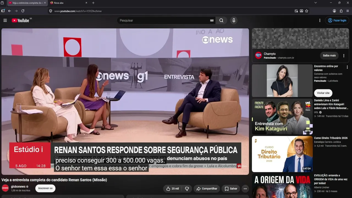Click the Compartilhar share button

click(207, 189)
